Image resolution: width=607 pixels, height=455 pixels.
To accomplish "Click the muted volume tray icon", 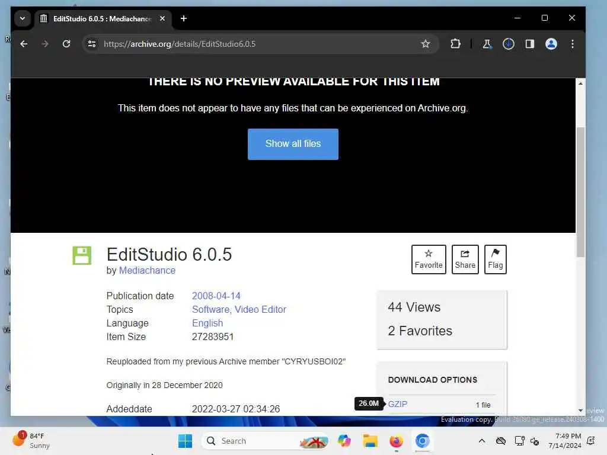I will click(535, 441).
